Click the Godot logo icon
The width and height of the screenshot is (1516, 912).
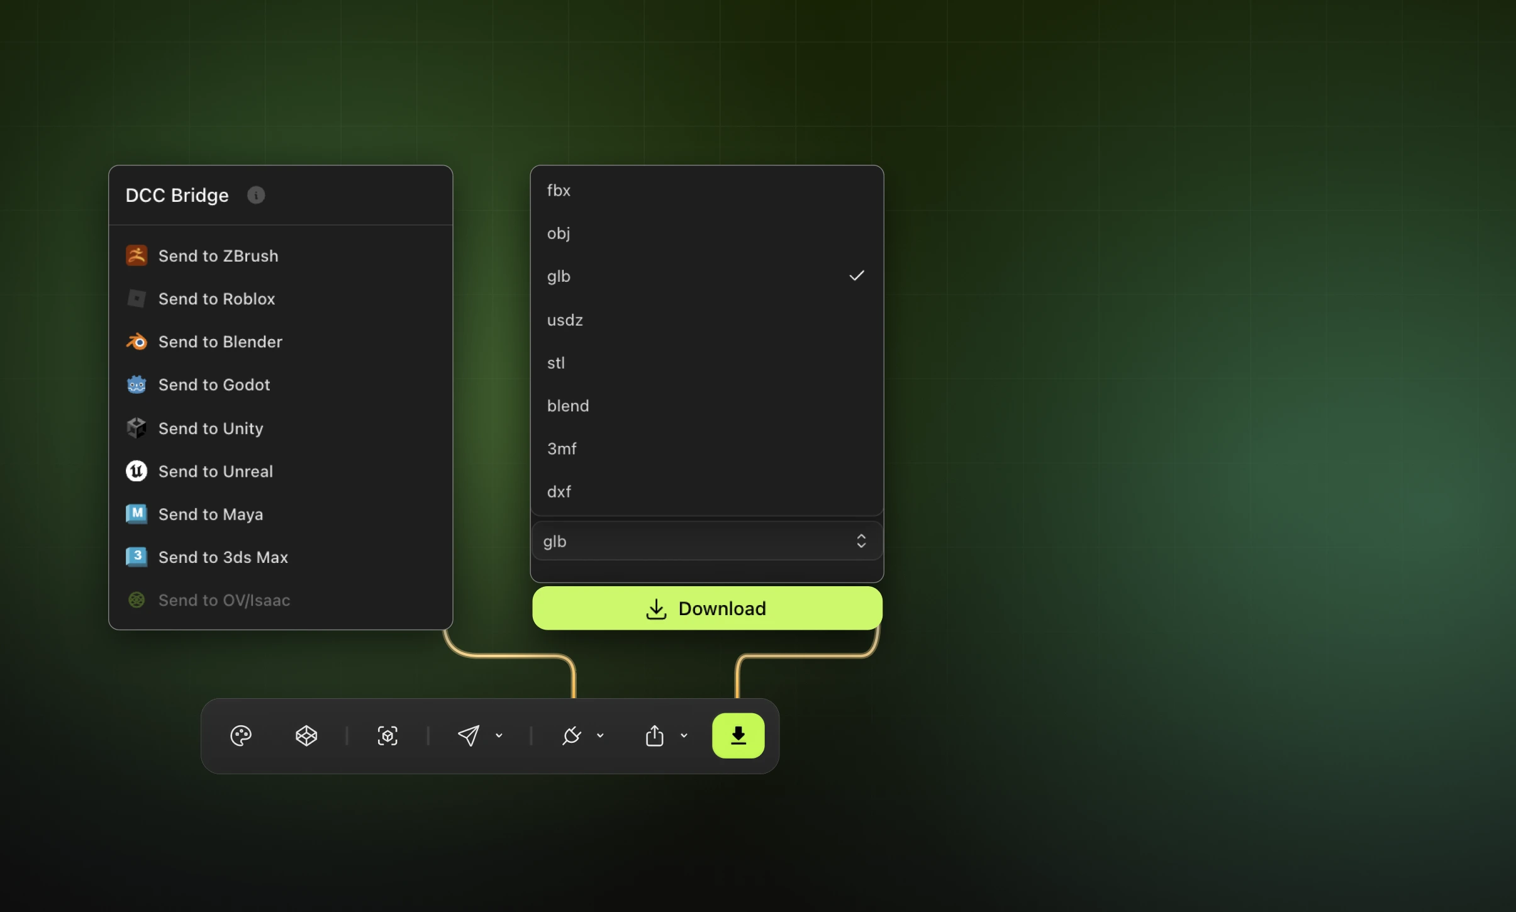(137, 384)
